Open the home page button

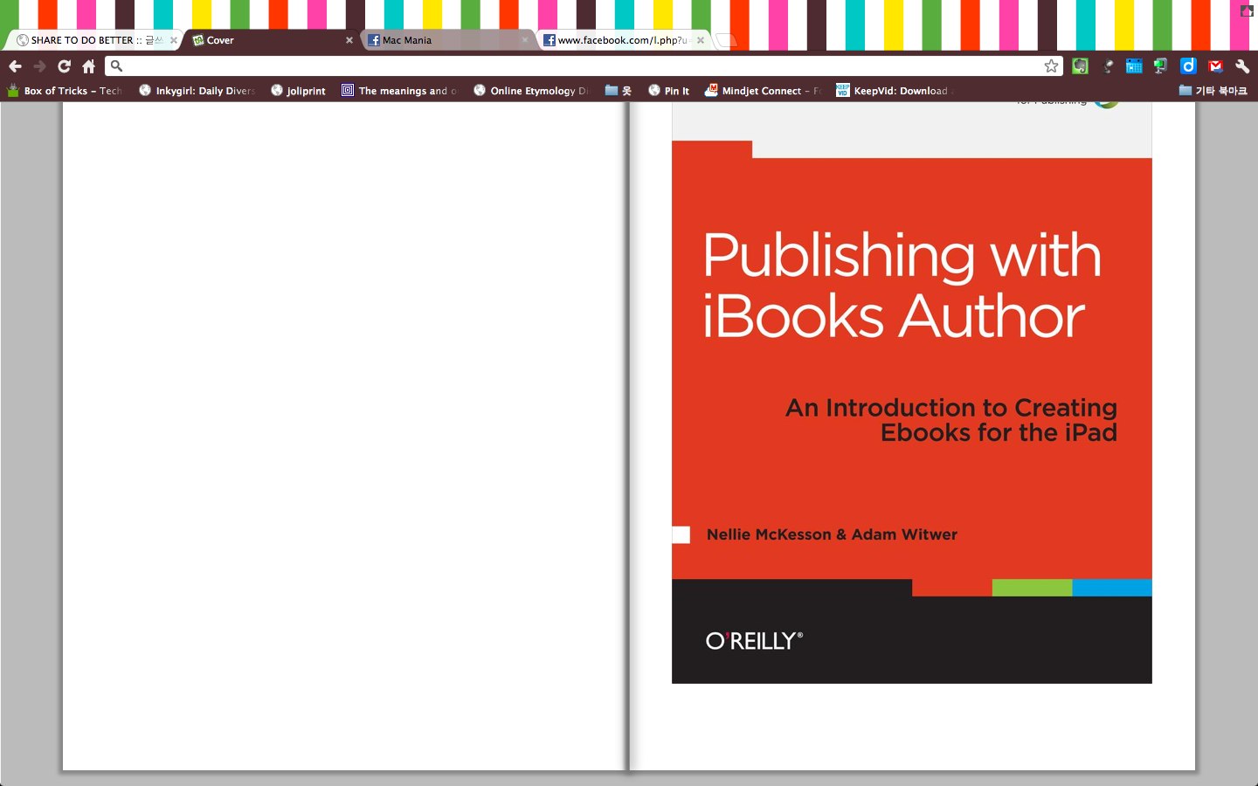[88, 66]
